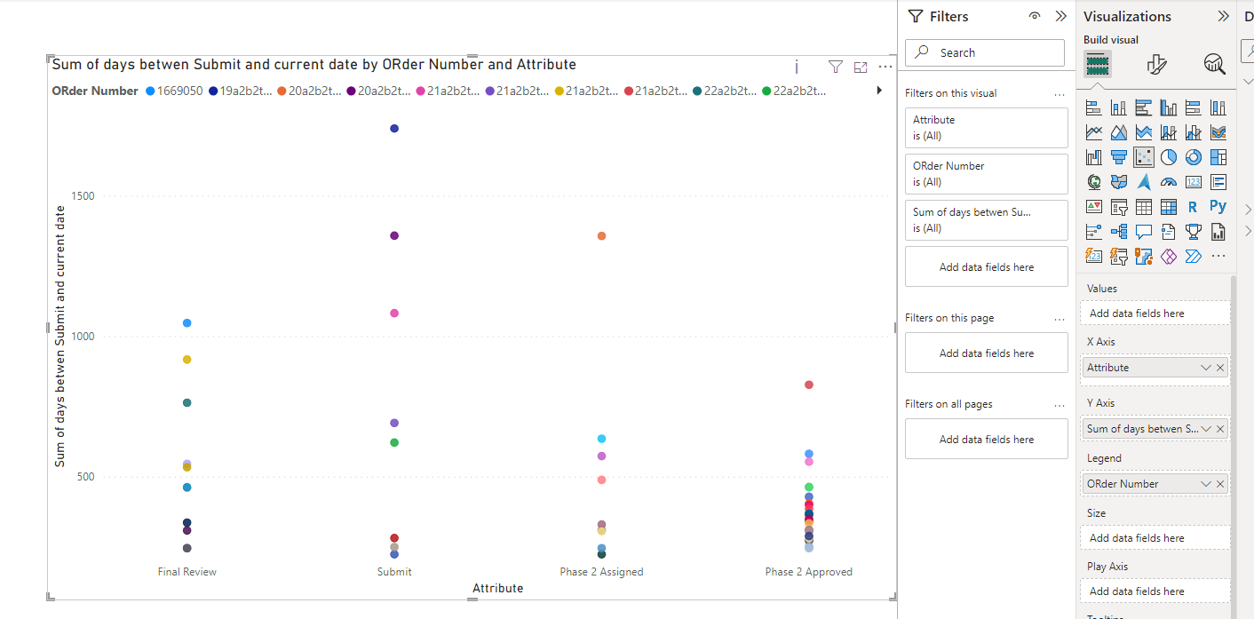Add the KPI visual

1094,207
